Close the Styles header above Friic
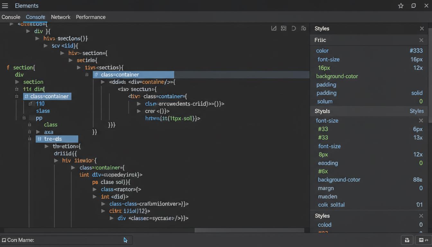The image size is (432, 247). [x=422, y=29]
